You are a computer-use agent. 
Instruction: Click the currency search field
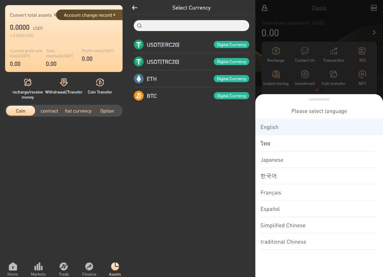[191, 26]
